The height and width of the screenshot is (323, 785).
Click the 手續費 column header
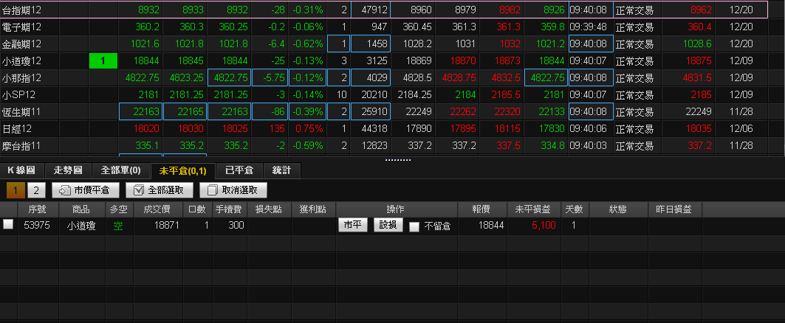pyautogui.click(x=230, y=209)
